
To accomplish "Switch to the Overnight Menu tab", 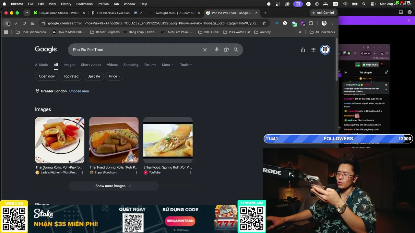I will click(174, 13).
